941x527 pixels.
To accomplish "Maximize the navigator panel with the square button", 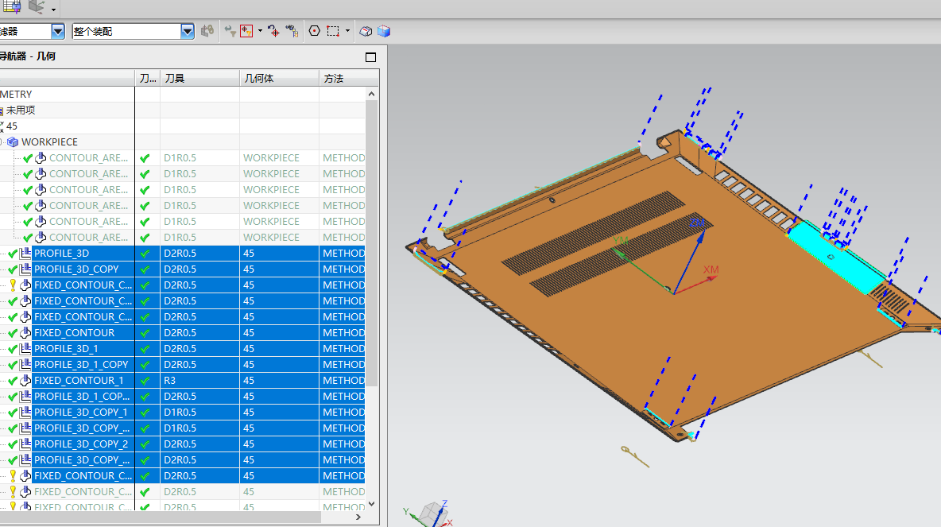I will point(370,57).
